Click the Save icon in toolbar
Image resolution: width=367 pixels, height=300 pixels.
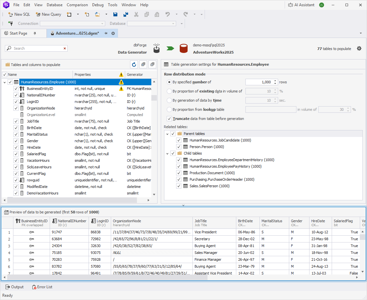point(115,14)
